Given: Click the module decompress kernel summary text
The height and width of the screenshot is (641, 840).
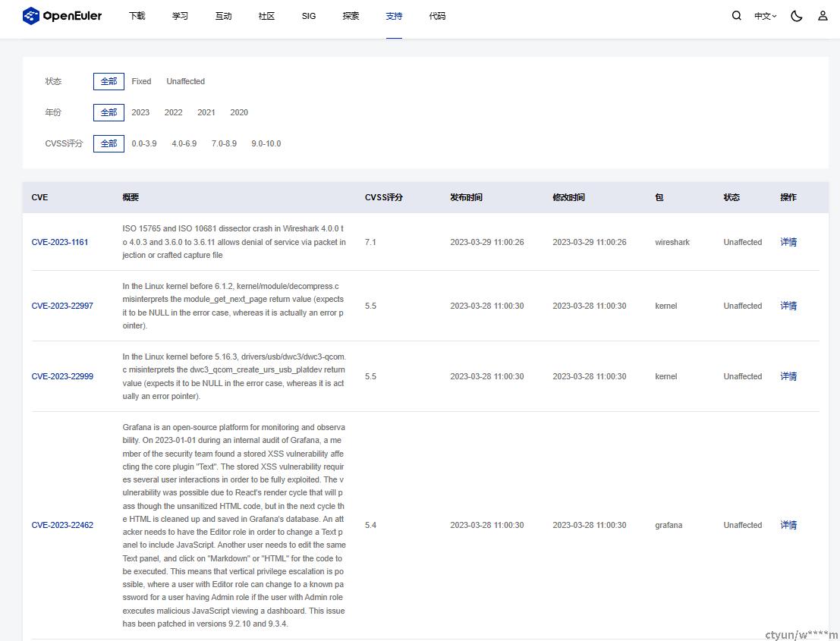Looking at the screenshot, I should (234, 306).
